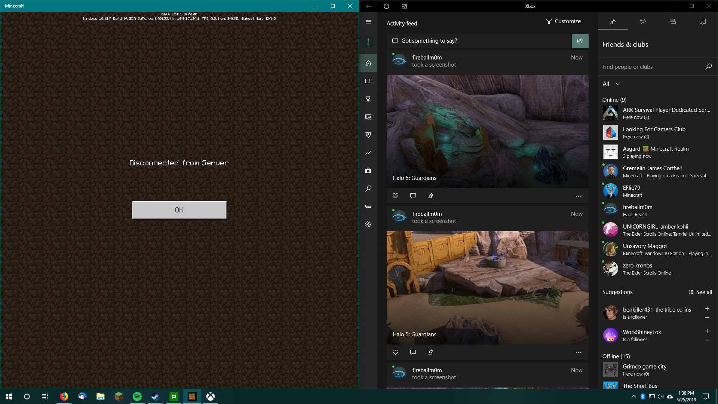This screenshot has height=404, width=718.
Task: Open more options on first screenshot post
Action: [578, 196]
